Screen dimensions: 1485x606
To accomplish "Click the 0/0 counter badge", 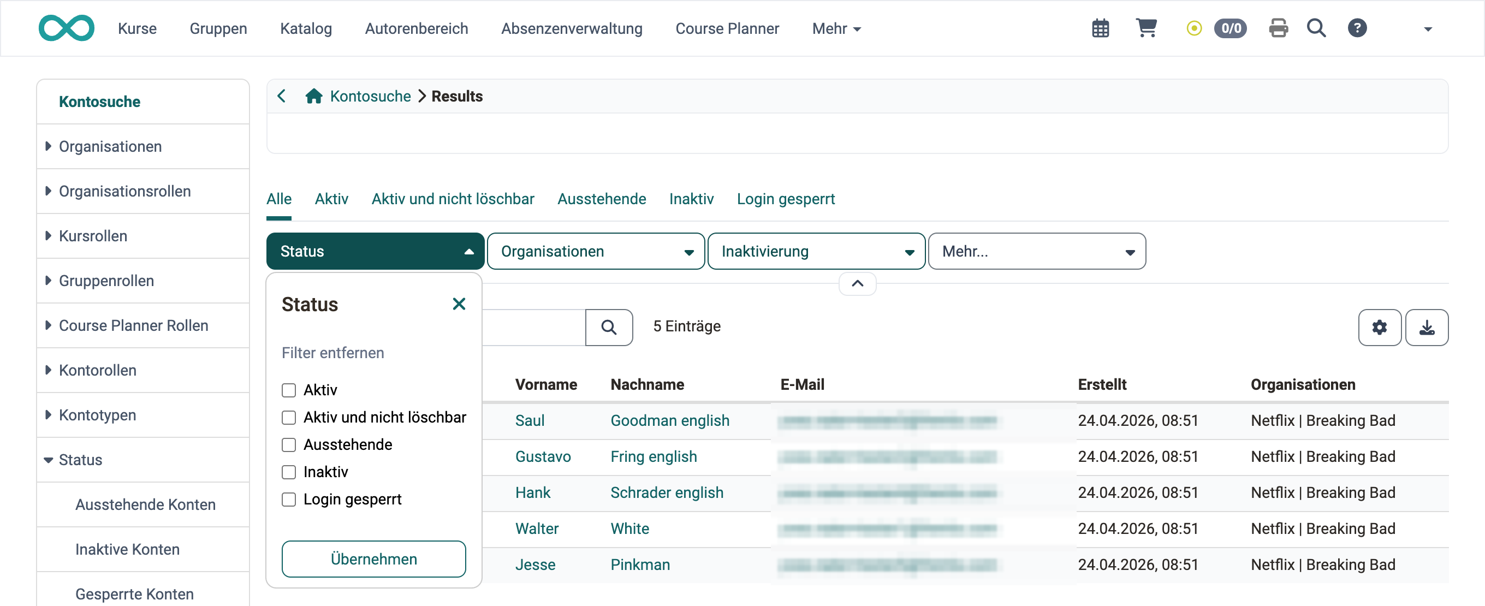I will 1230,28.
